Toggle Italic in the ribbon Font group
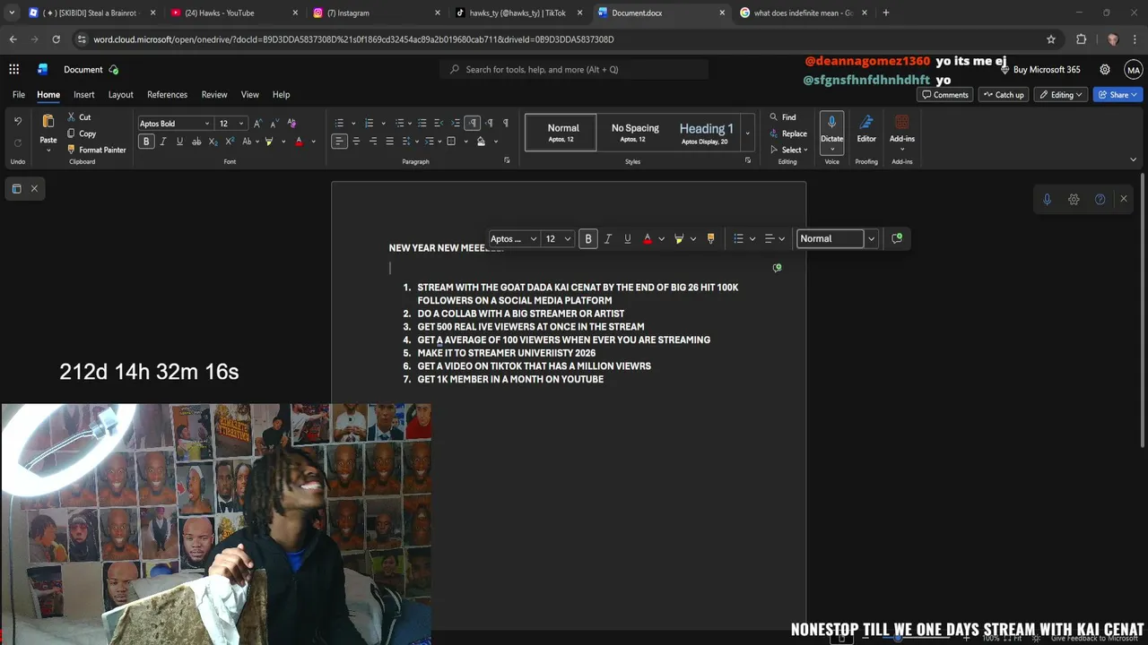Image resolution: width=1148 pixels, height=645 pixels. (162, 142)
